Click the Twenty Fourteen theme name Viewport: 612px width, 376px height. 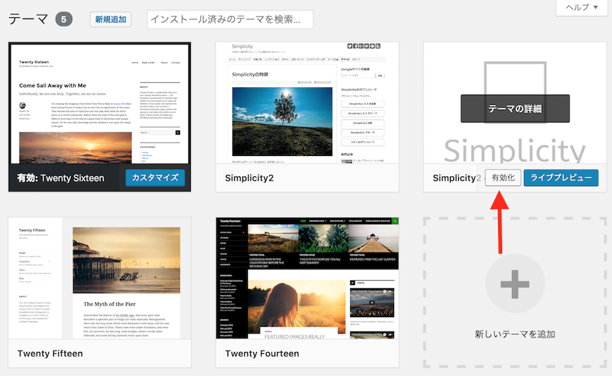click(262, 353)
